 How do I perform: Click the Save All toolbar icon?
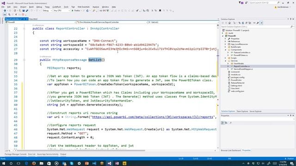coord(27,11)
